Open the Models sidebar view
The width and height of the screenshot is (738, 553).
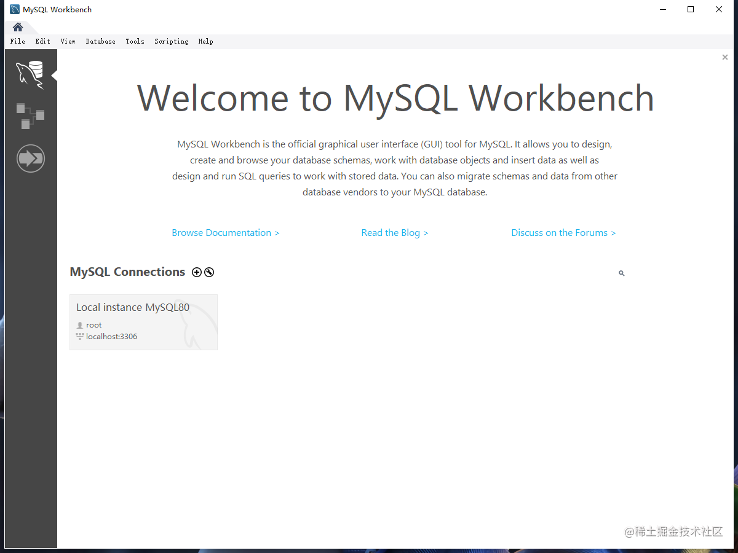point(30,116)
